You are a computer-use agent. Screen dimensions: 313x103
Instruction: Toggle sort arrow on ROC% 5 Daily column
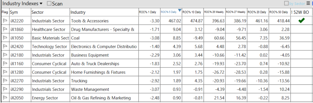tap(179, 10)
